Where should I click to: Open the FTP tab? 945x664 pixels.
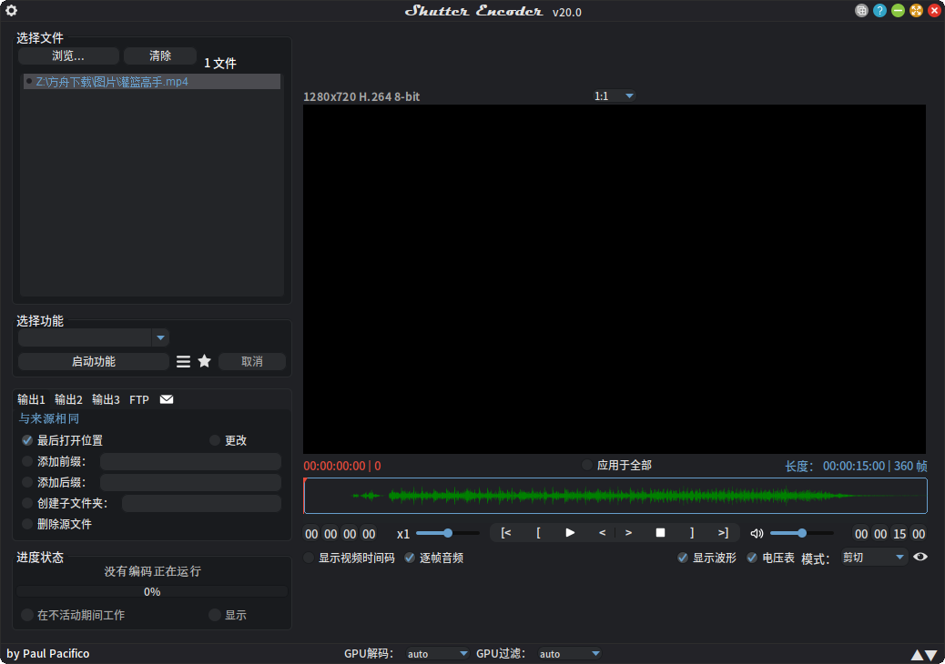click(138, 398)
